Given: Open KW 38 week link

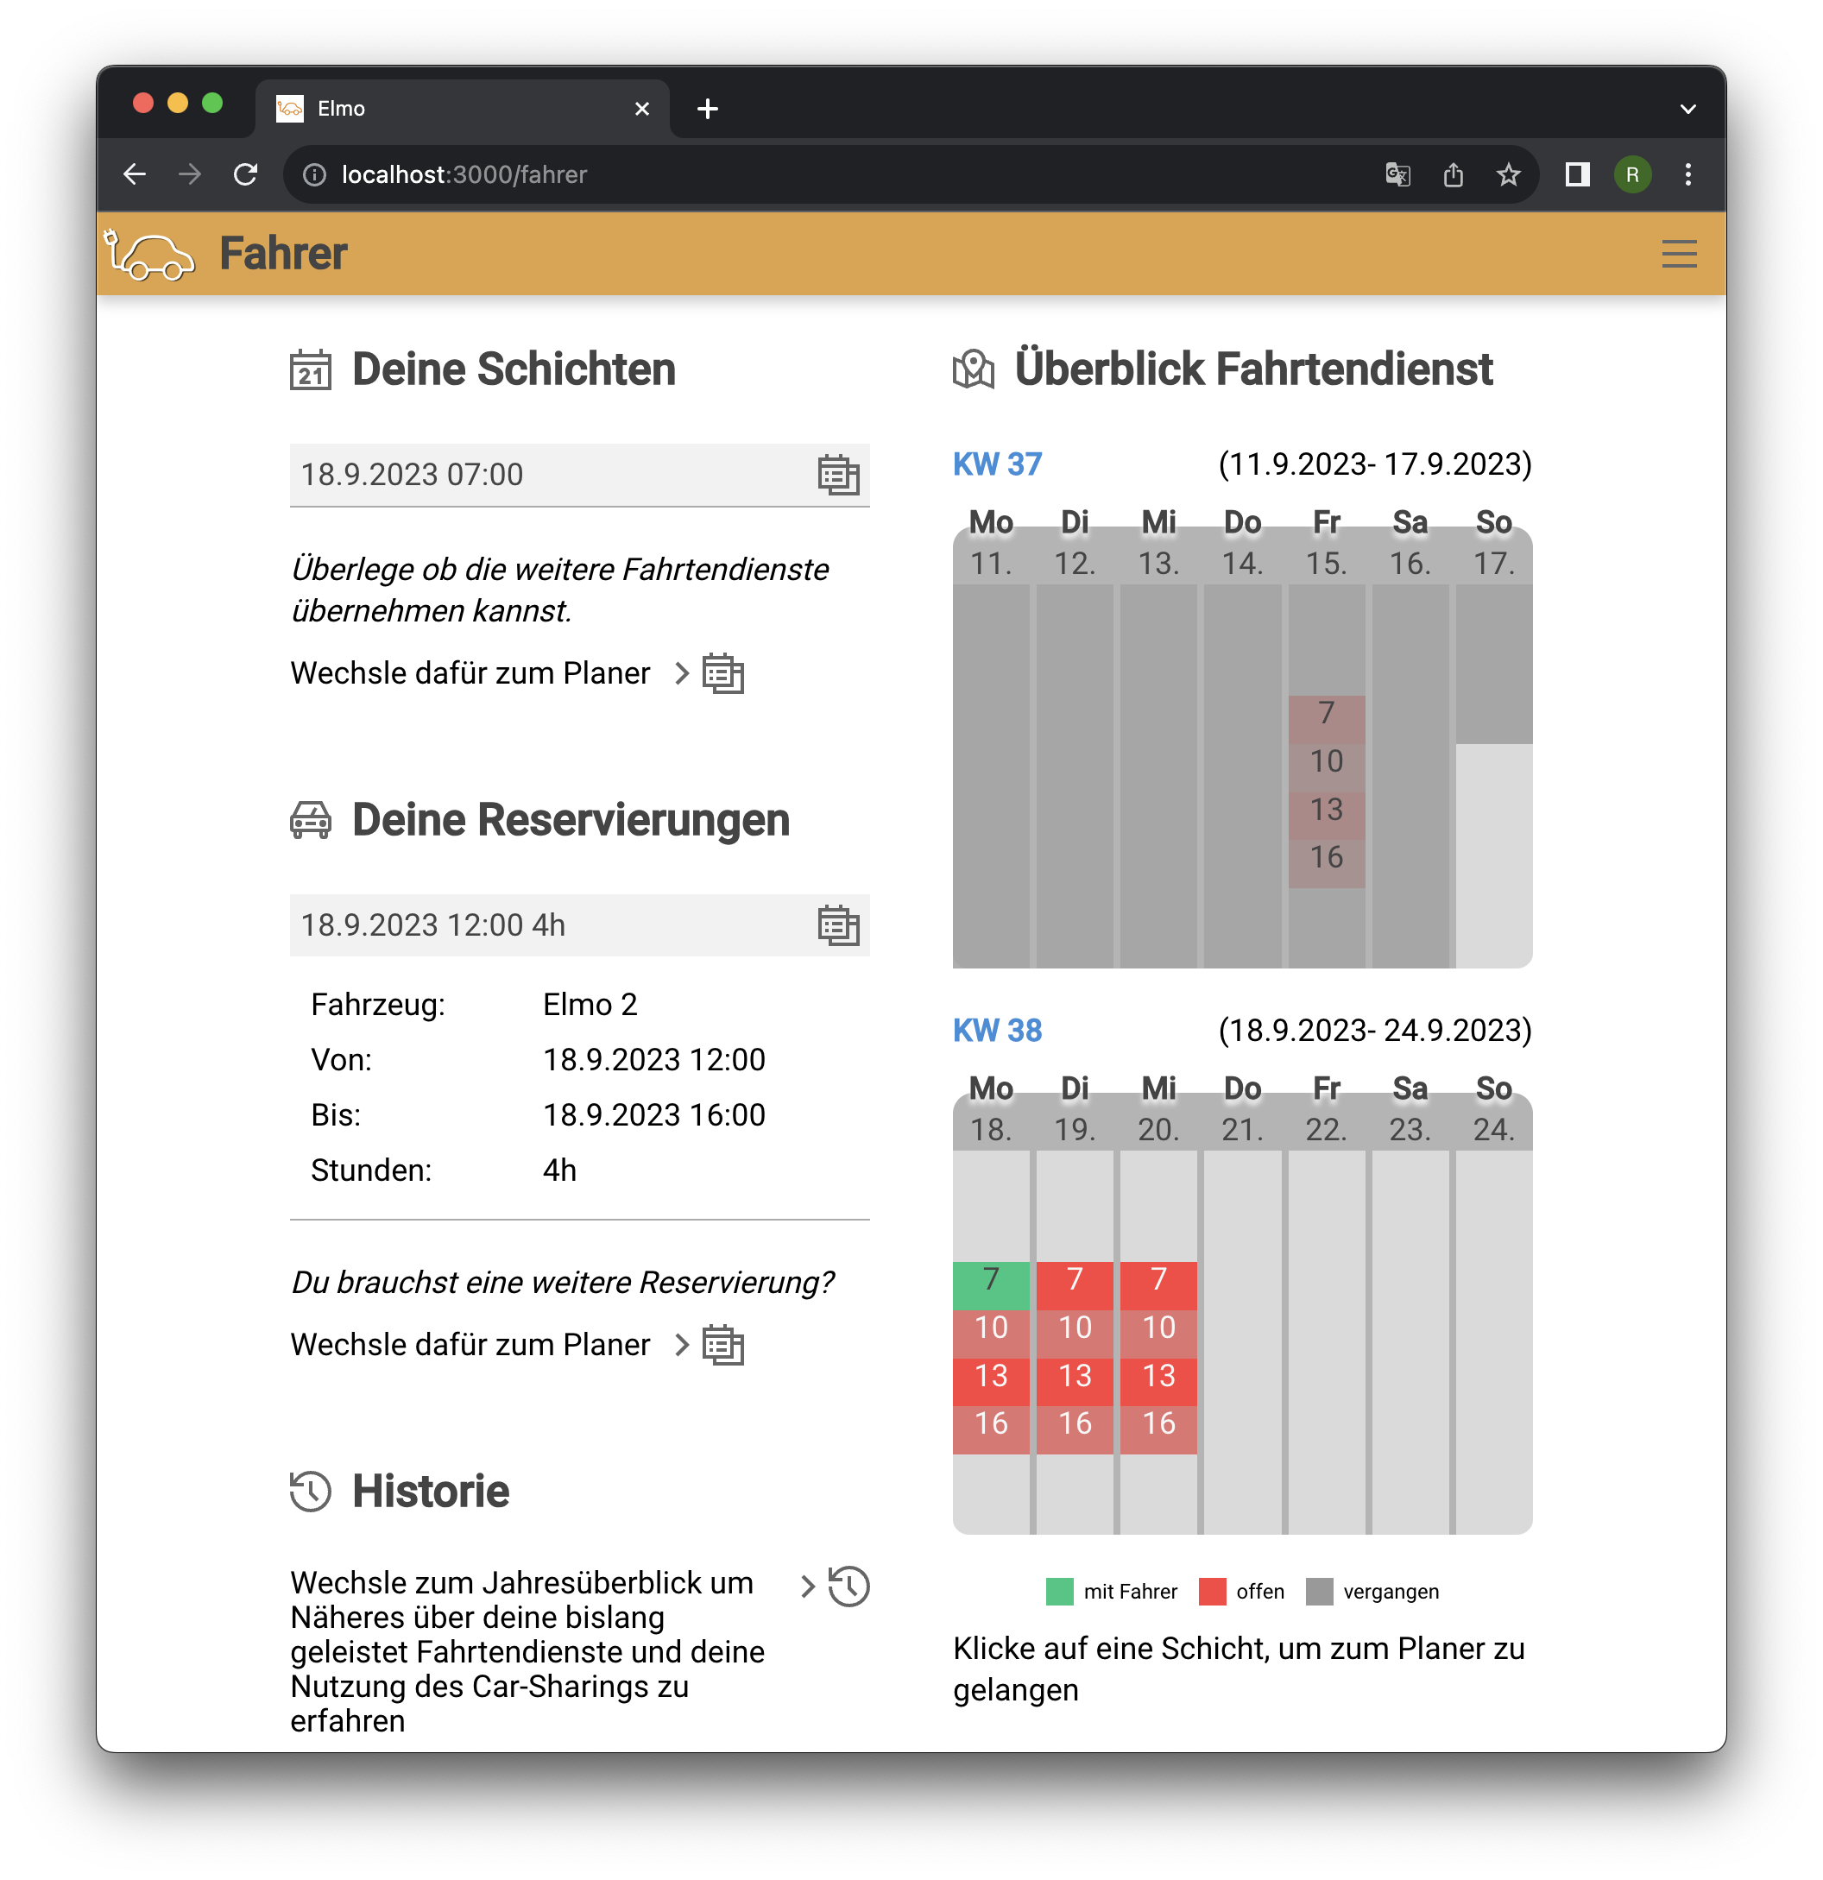Looking at the screenshot, I should tap(996, 1030).
